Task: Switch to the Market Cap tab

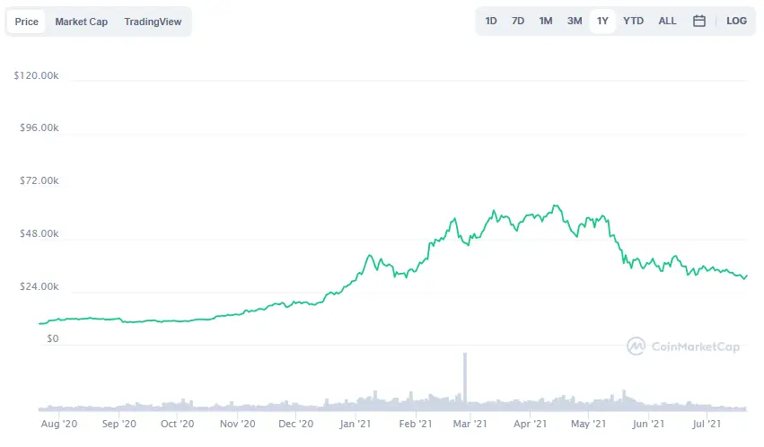Action: click(82, 22)
